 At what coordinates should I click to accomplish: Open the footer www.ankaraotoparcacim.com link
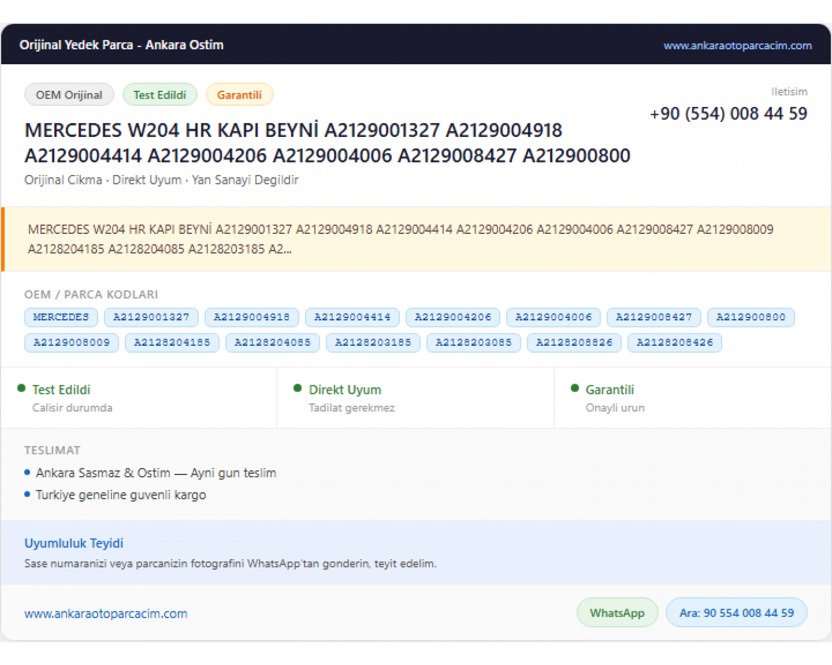pyautogui.click(x=106, y=613)
